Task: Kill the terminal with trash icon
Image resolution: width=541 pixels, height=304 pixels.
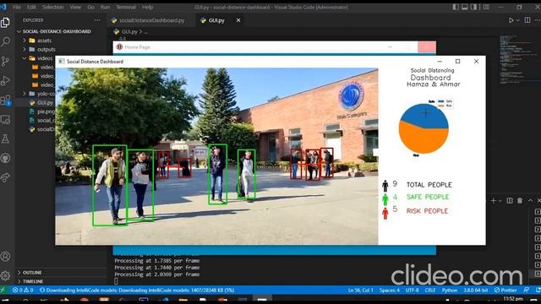Action: (520, 201)
